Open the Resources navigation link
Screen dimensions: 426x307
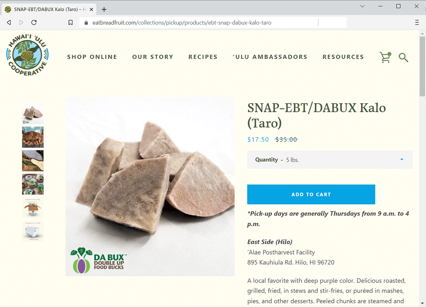point(343,57)
